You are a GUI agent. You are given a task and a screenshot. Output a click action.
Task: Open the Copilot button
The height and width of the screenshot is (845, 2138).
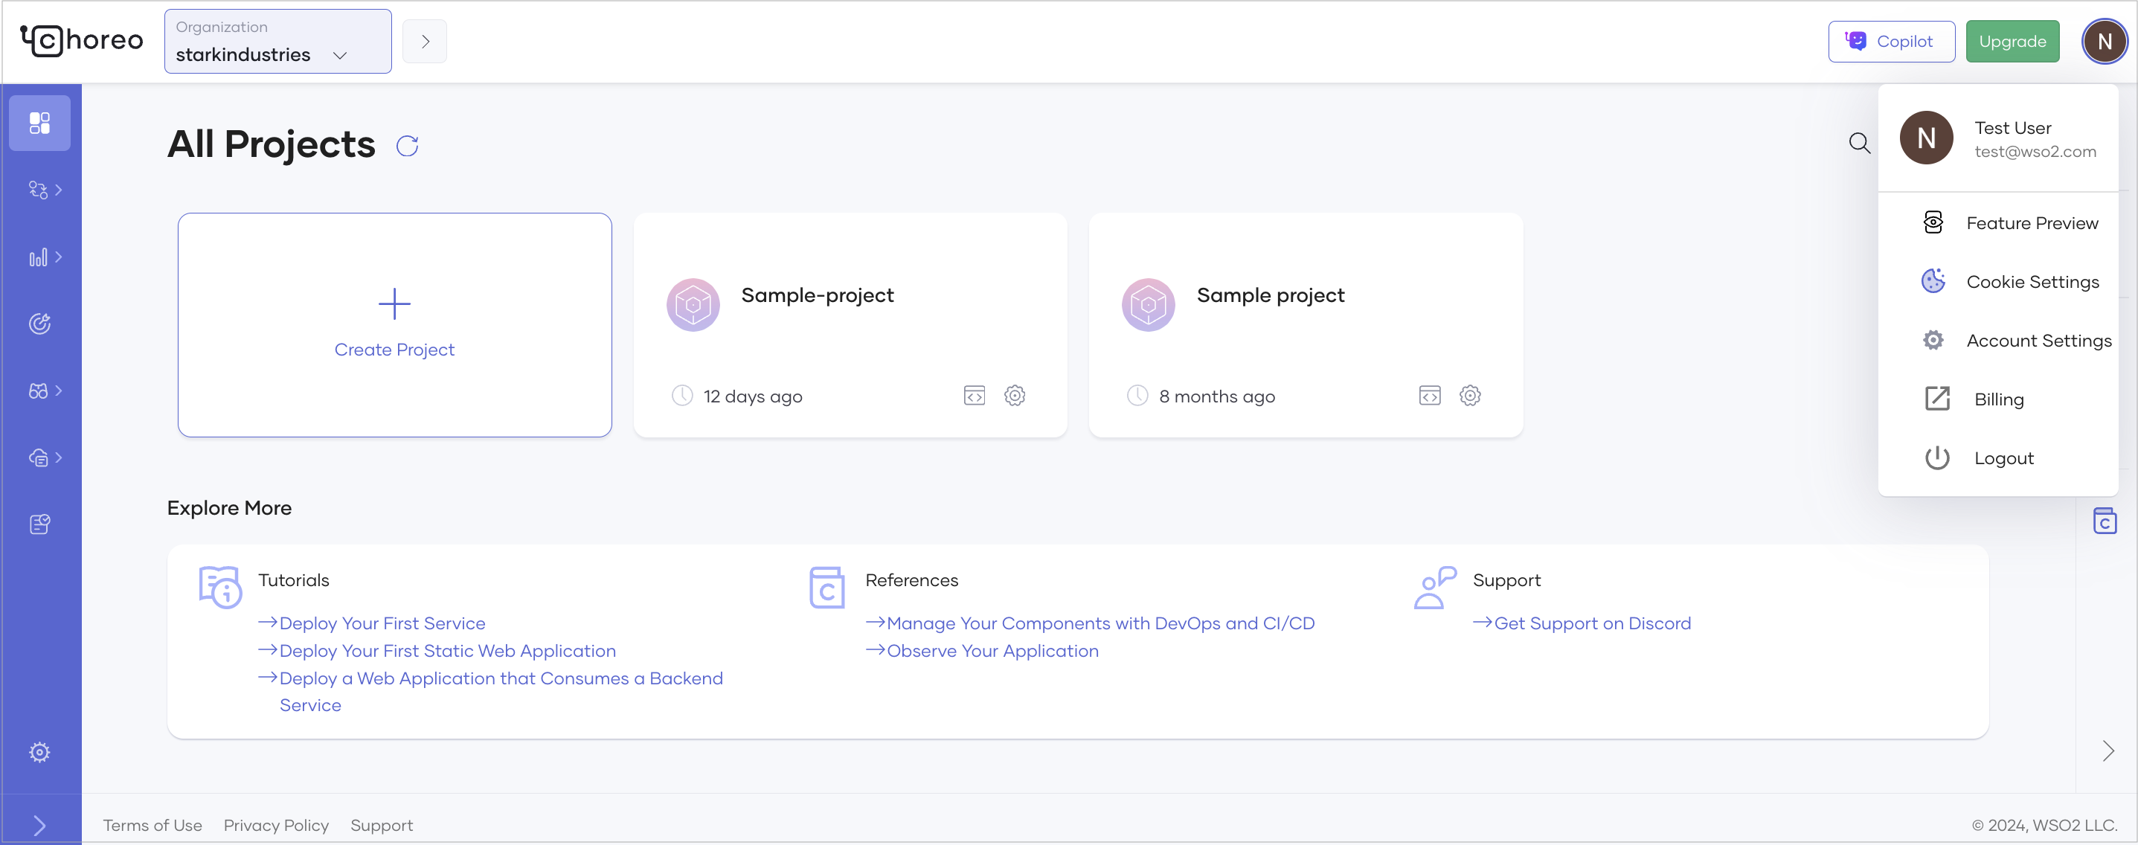point(1891,42)
